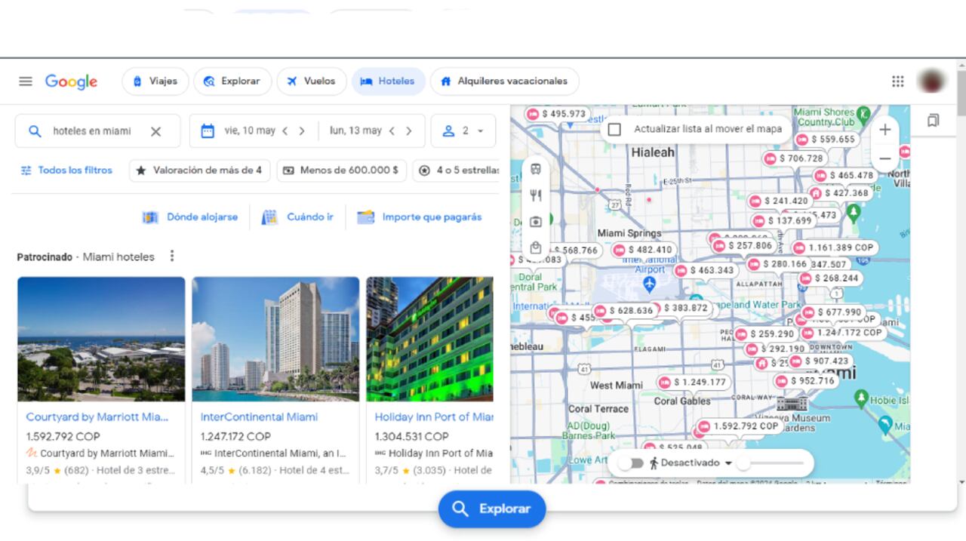
Task: Open 'Todos los filtros'
Action: [68, 171]
